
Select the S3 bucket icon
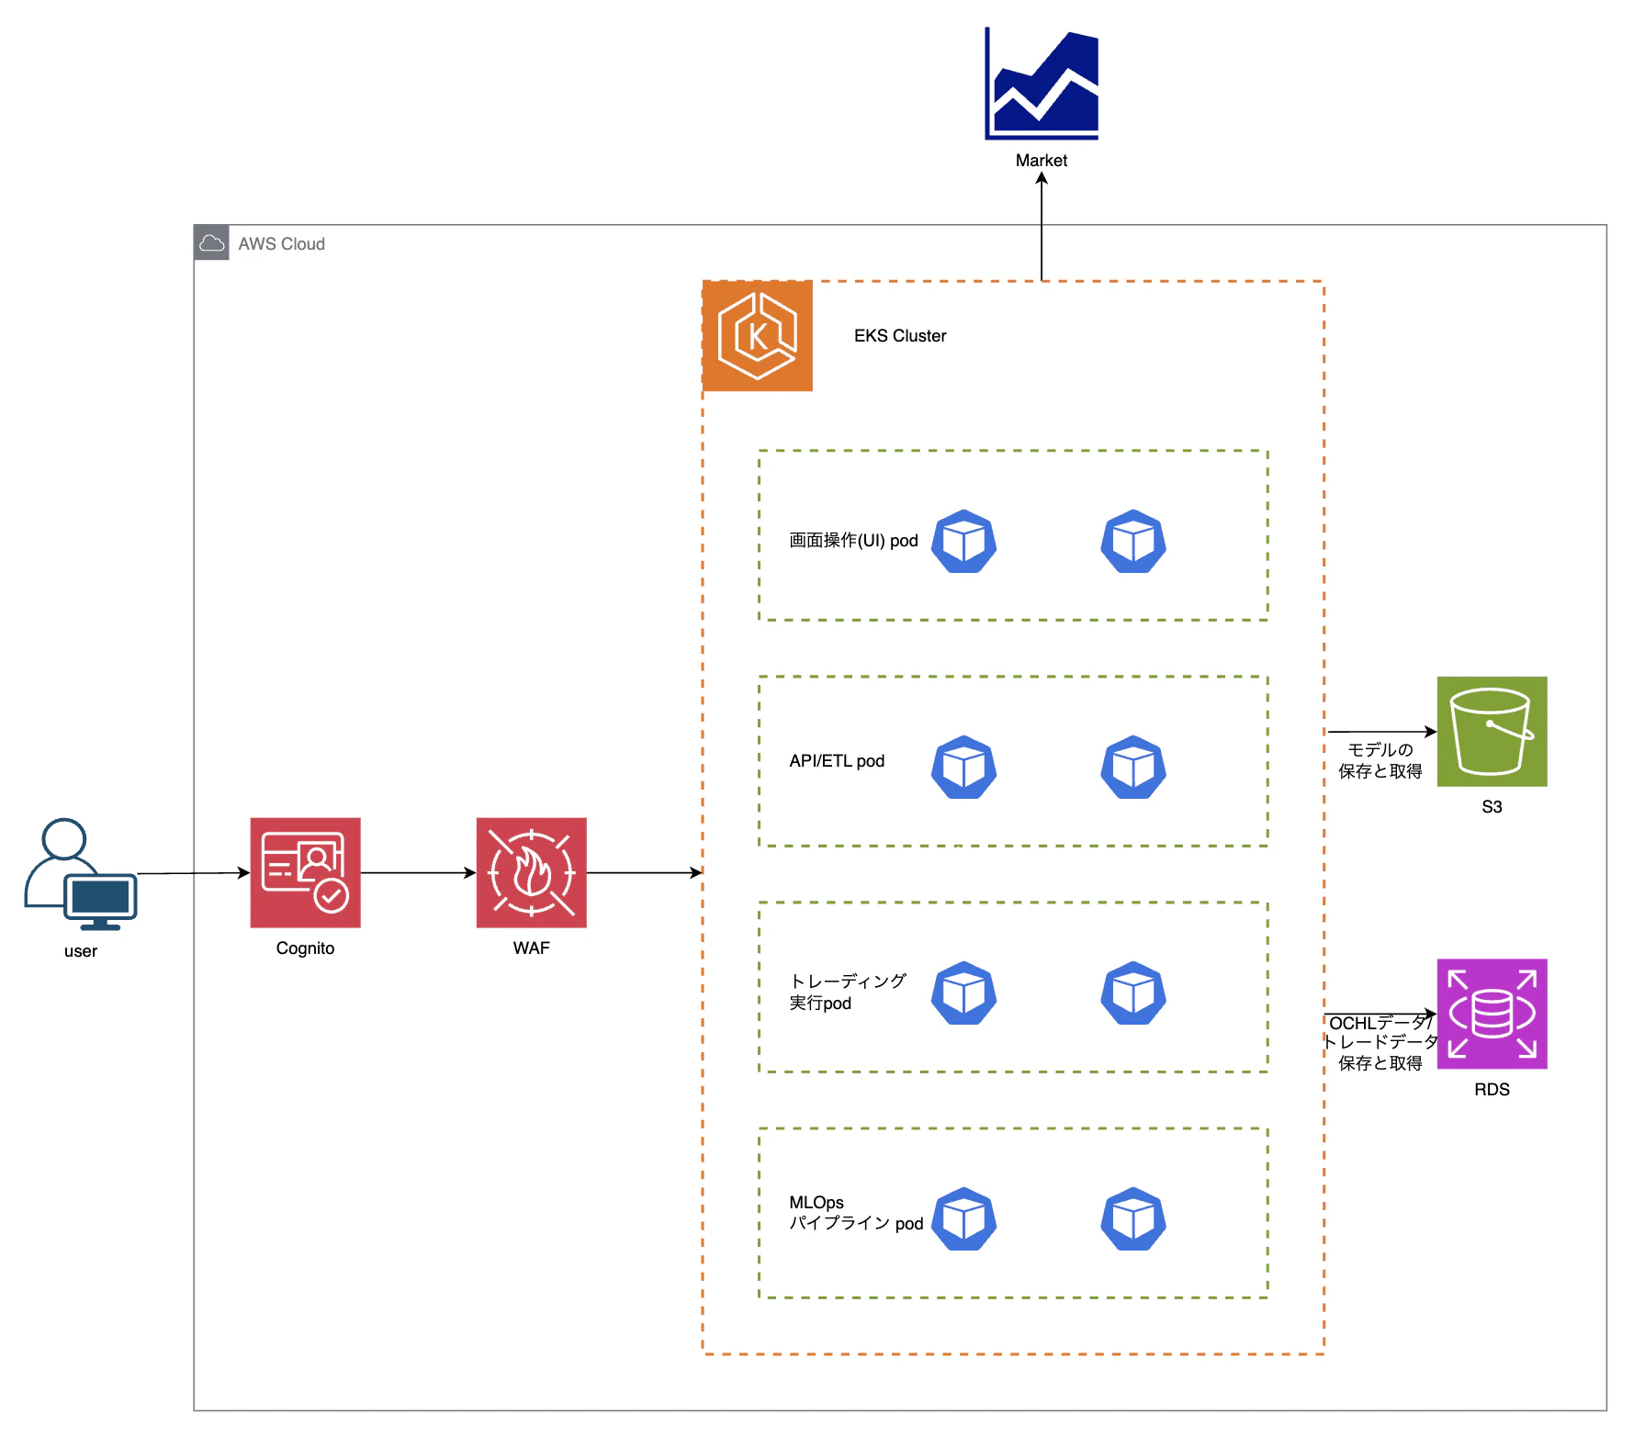(1492, 732)
